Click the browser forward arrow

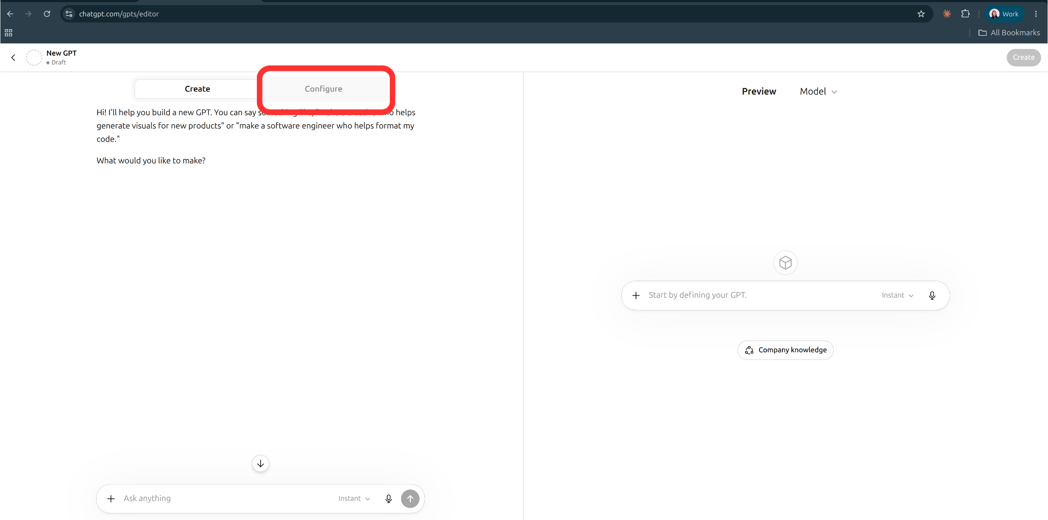[29, 14]
